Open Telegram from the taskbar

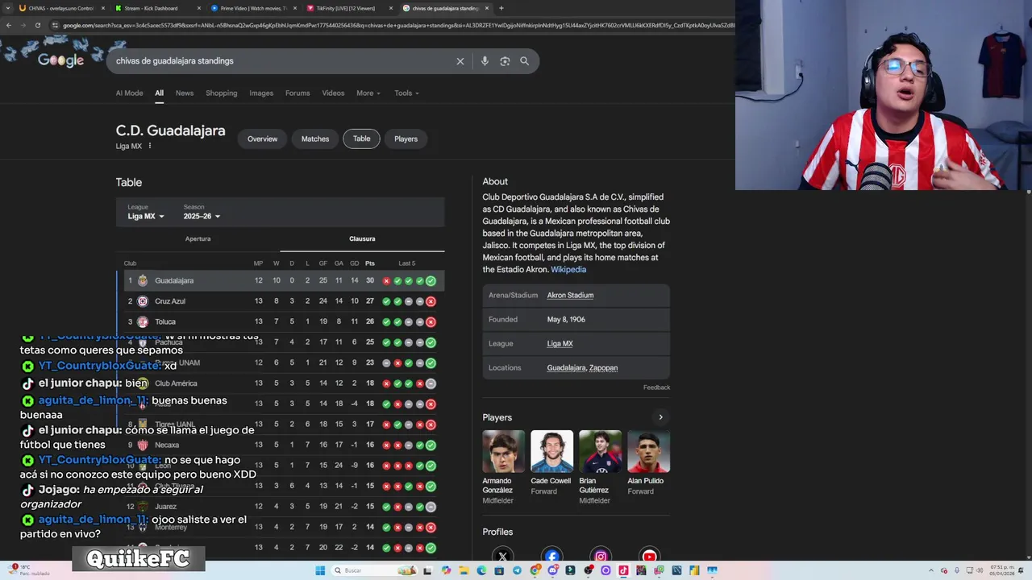point(517,570)
